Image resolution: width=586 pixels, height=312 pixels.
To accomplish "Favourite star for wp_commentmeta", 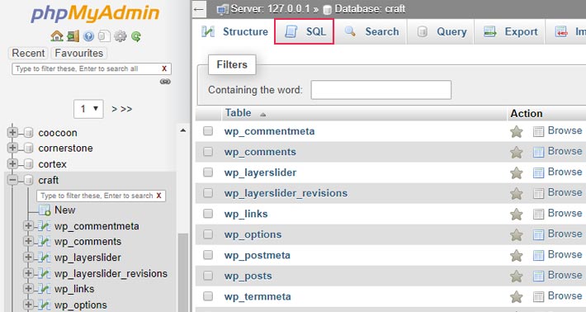I will click(516, 131).
